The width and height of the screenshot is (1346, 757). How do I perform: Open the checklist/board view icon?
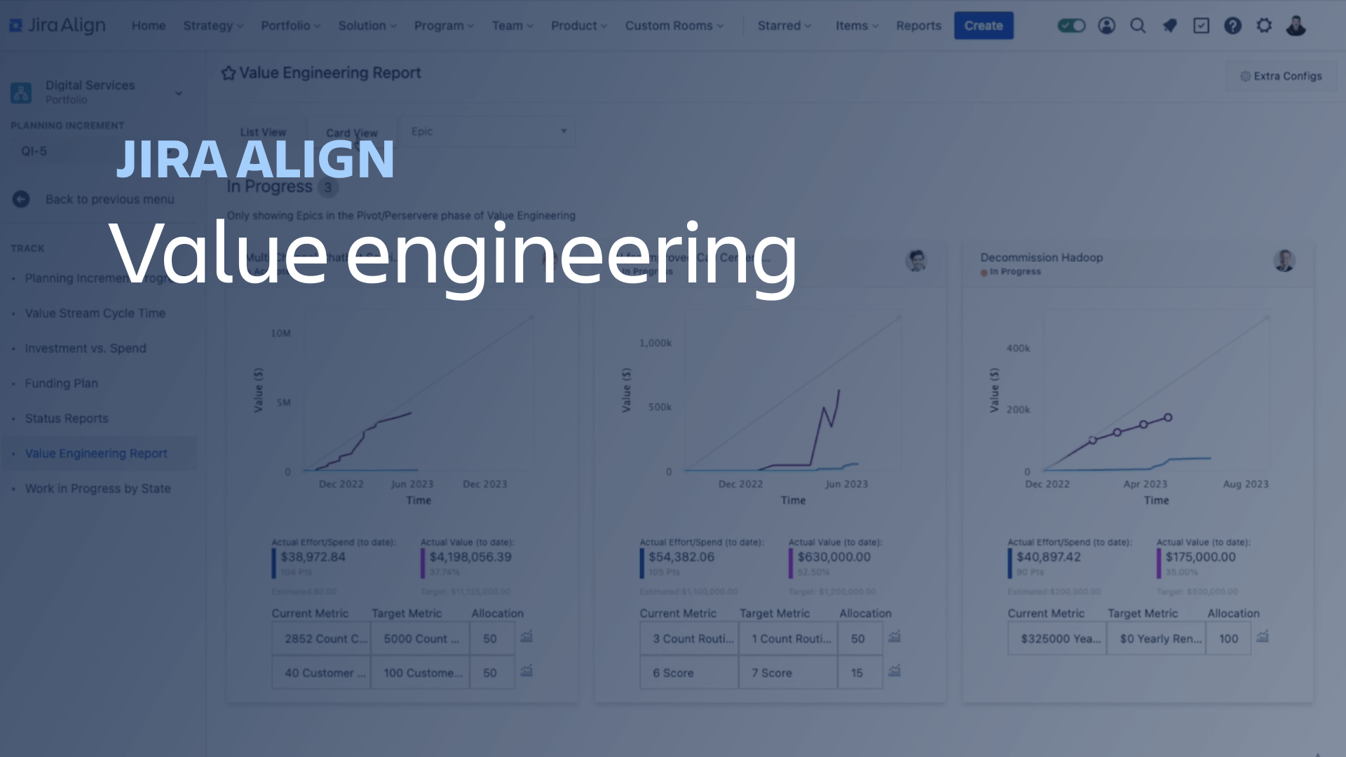(x=1201, y=26)
